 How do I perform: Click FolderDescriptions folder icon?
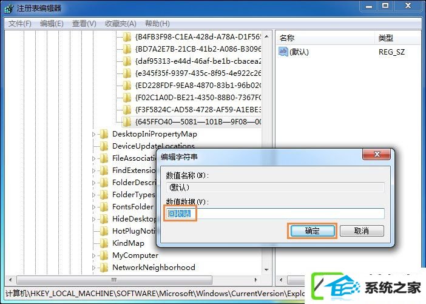[104, 183]
